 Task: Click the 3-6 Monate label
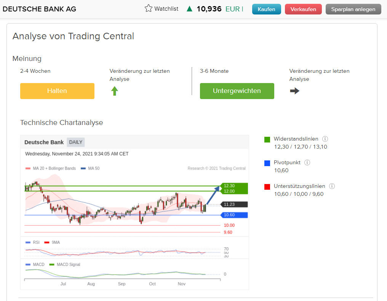tap(214, 71)
